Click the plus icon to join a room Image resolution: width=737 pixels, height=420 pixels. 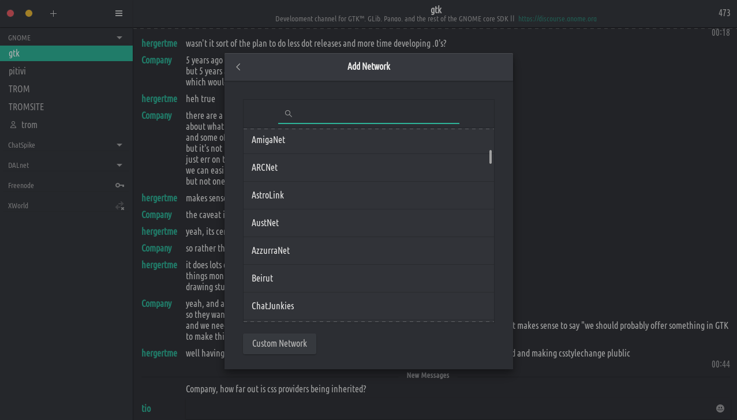coord(53,13)
